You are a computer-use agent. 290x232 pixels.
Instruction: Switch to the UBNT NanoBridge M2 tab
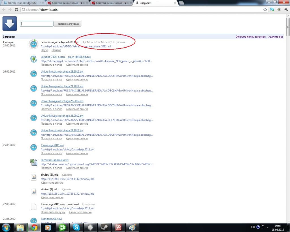point(23,3)
